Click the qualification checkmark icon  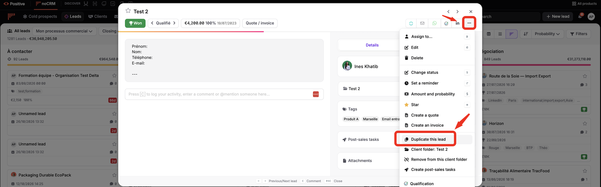click(446, 23)
